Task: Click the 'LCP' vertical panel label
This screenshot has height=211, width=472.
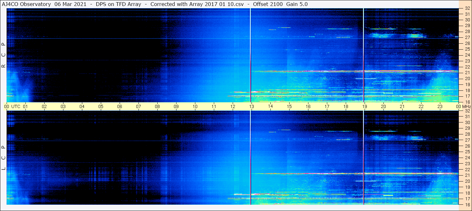Action: coord(3,158)
